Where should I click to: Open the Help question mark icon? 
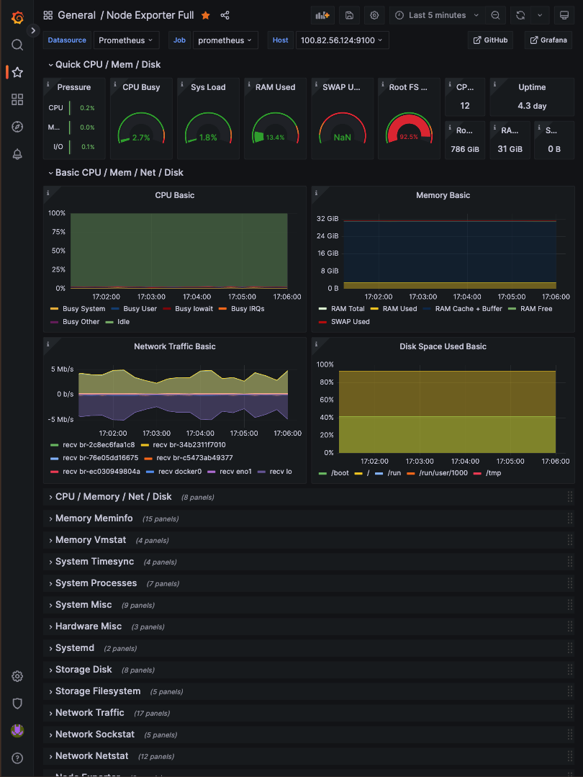click(17, 758)
